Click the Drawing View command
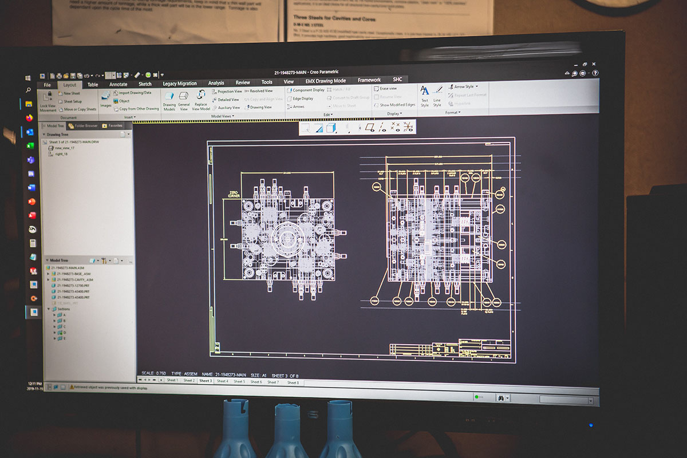 point(258,106)
